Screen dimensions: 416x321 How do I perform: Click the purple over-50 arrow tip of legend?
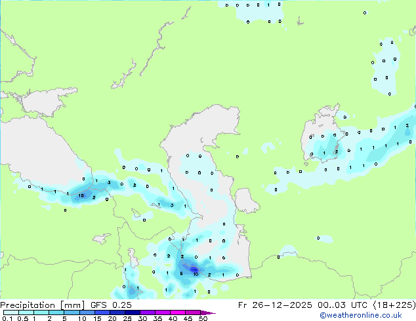tap(208, 313)
